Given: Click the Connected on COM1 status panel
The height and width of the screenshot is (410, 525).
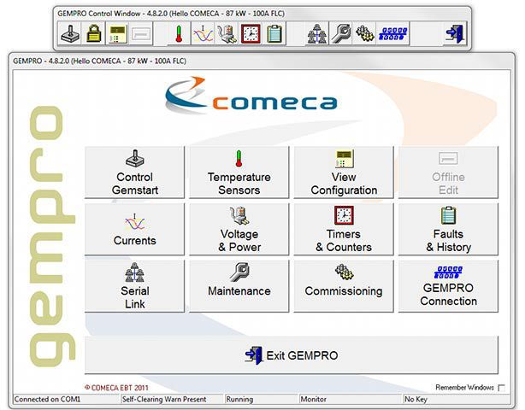Looking at the screenshot, I should (65, 399).
